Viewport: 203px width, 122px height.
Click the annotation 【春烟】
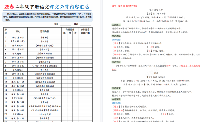pos(116,118)
